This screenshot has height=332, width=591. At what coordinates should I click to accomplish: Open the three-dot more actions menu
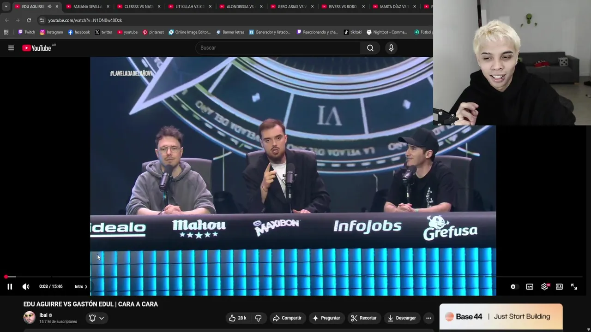pyautogui.click(x=428, y=318)
